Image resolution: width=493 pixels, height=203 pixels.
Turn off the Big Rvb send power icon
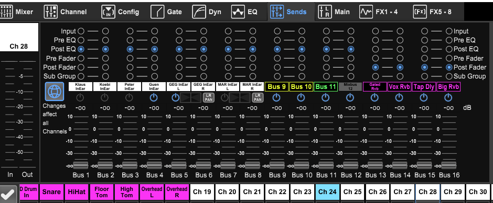click(448, 98)
